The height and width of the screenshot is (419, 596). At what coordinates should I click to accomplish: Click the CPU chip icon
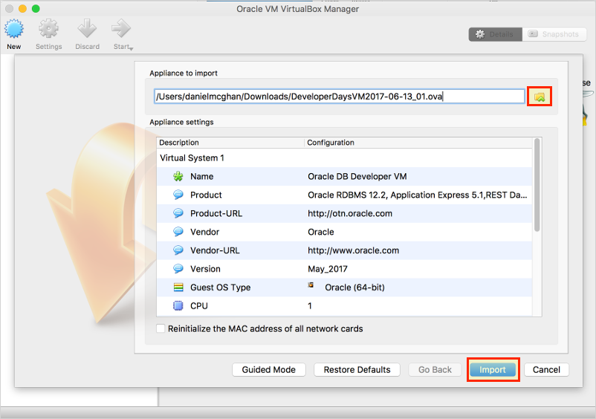coord(178,306)
